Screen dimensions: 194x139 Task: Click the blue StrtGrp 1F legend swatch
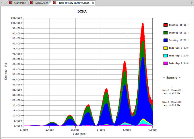165,40
